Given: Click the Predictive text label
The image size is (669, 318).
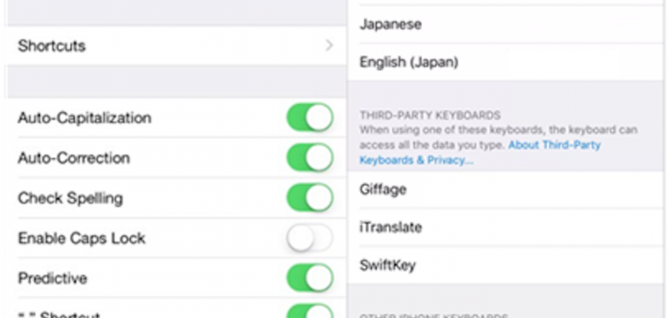Looking at the screenshot, I should [x=52, y=278].
